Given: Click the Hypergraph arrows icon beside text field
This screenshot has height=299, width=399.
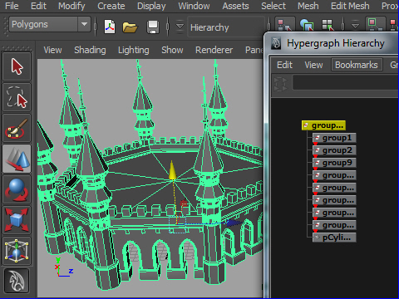Looking at the screenshot, I should tap(280, 84).
